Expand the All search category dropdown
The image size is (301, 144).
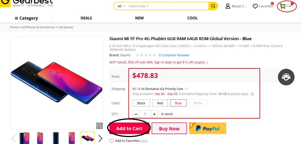pyautogui.click(x=121, y=6)
